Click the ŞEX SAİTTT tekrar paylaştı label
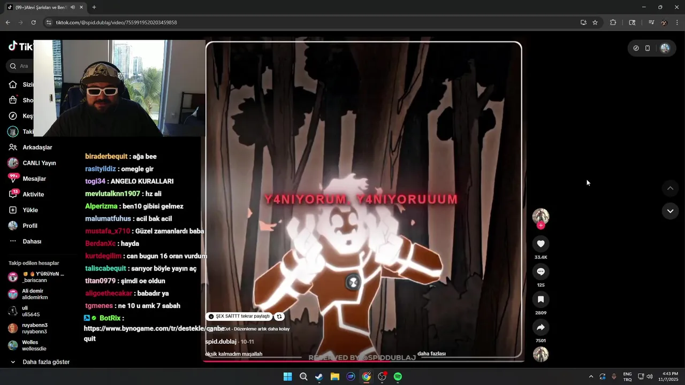 tap(239, 317)
